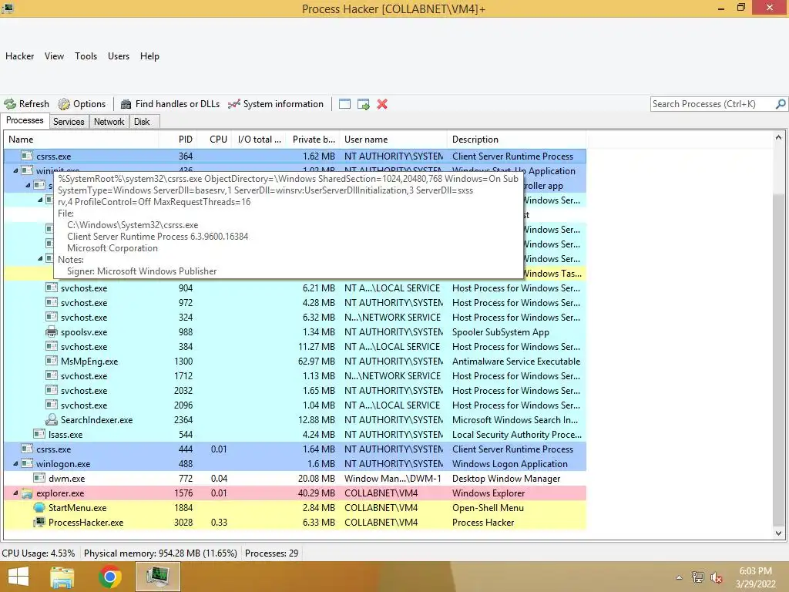
Task: Open Find handles or DLLs
Action: [x=170, y=104]
